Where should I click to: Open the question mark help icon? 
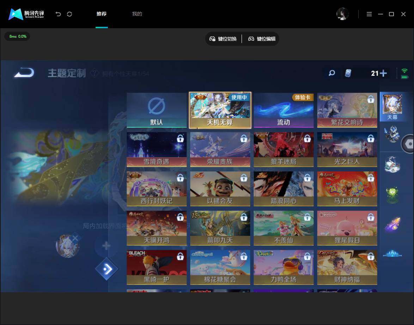pyautogui.click(x=95, y=73)
